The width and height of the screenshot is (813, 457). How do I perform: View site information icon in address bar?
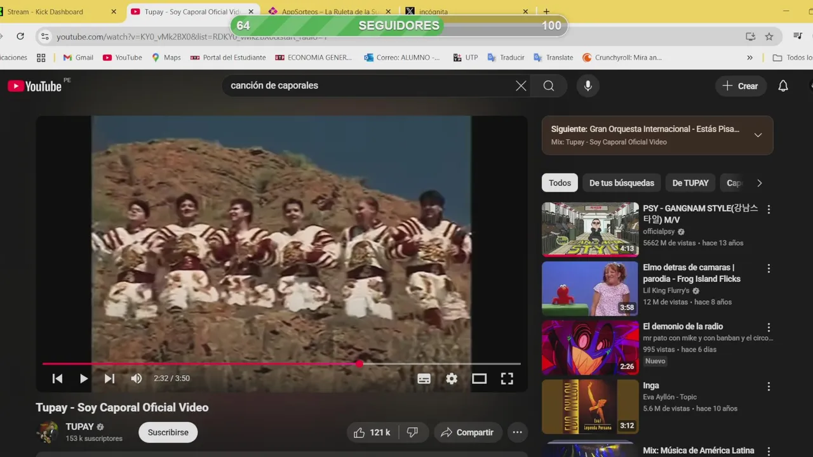(44, 37)
